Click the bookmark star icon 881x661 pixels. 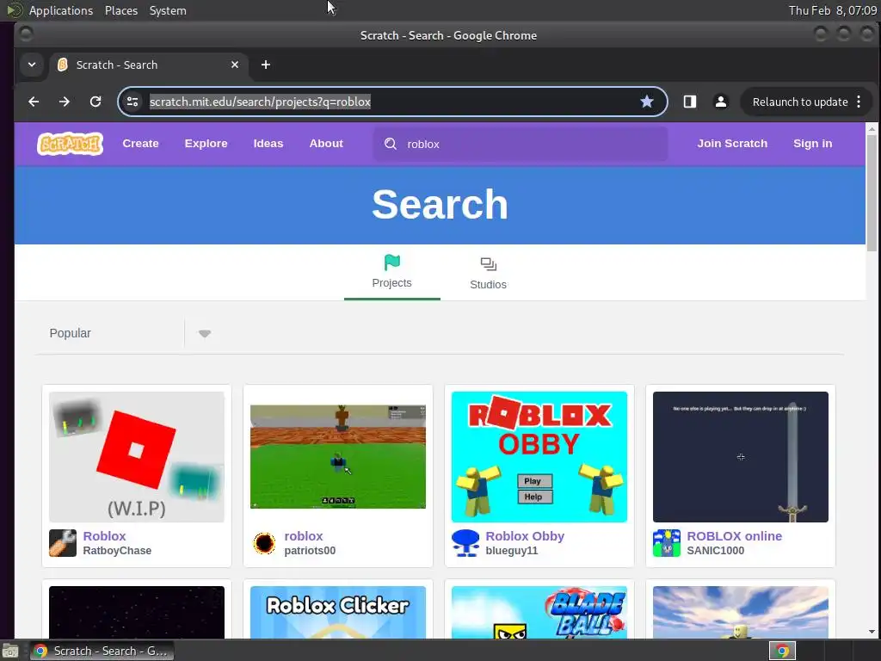point(647,102)
